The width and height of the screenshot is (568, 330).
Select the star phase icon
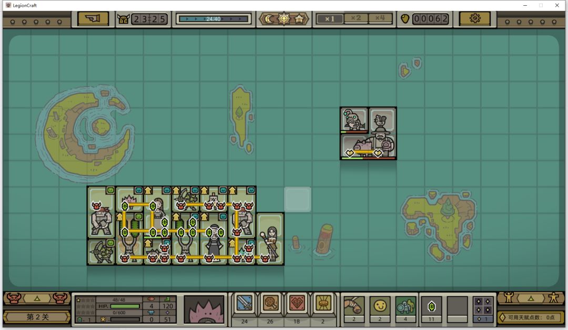tap(299, 19)
